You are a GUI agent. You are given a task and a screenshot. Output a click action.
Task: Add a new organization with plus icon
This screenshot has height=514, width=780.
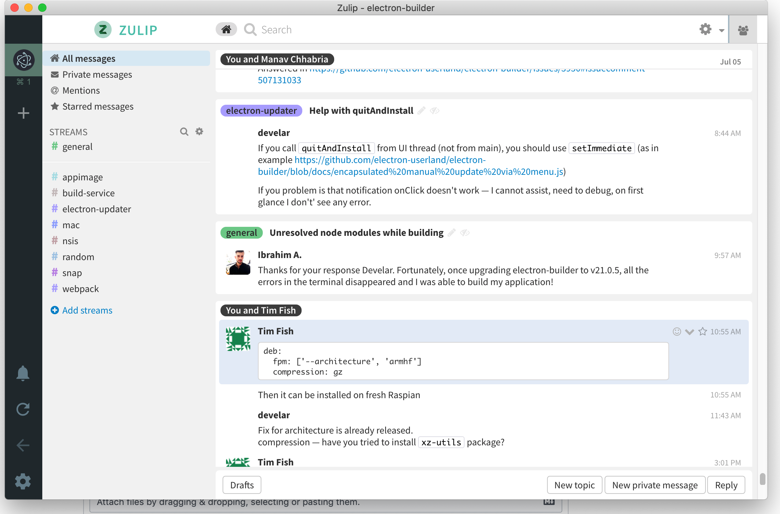pos(24,113)
